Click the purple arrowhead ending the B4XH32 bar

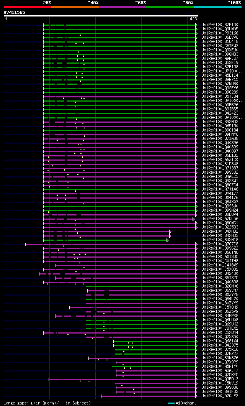coord(170,232)
